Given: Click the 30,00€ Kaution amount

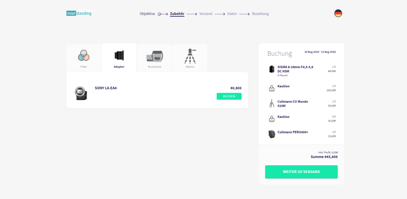Looking at the screenshot, I should 332,121.
